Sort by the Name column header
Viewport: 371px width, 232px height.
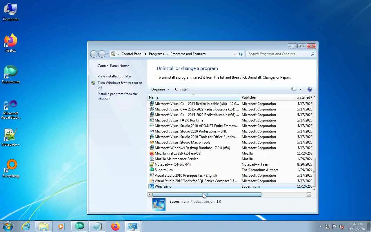194,97
